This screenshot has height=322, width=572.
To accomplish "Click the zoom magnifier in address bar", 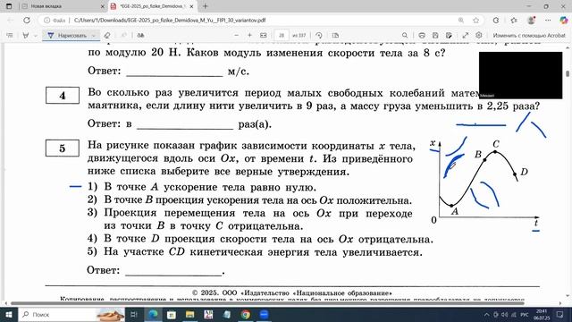I will pyautogui.click(x=461, y=21).
